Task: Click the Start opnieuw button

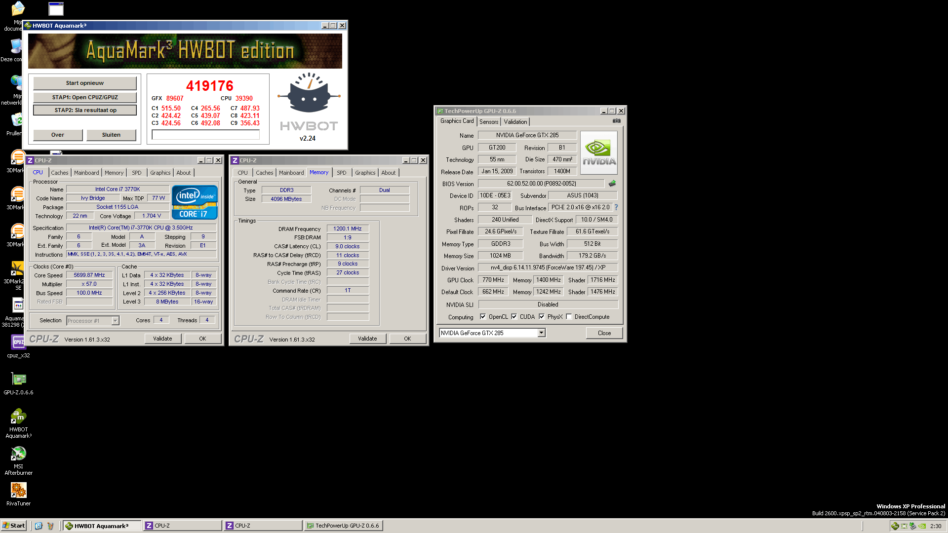Action: 85,83
